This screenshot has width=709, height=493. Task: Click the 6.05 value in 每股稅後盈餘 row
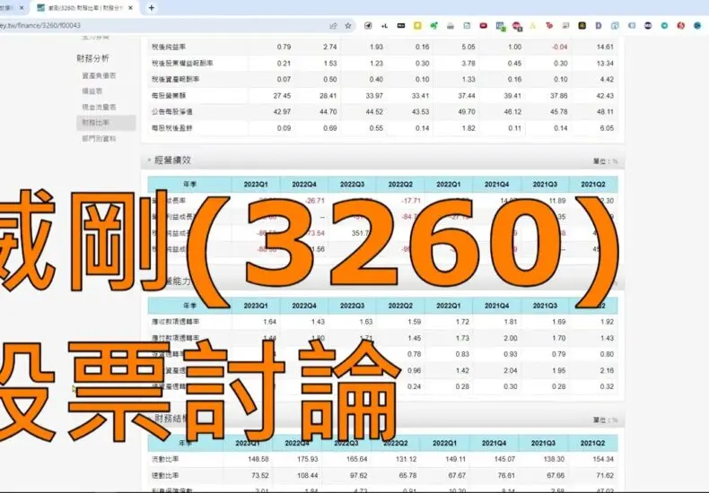tap(607, 128)
